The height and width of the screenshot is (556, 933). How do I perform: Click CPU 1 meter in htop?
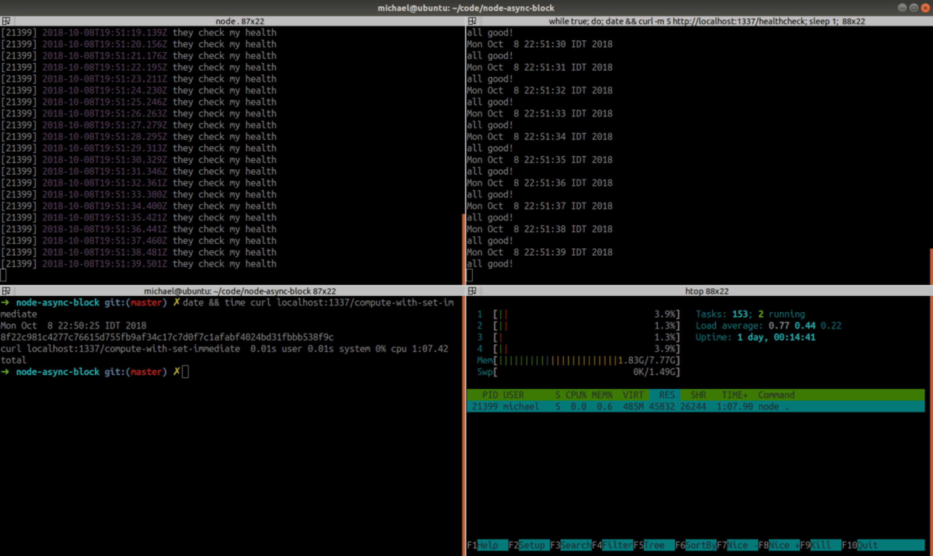tap(578, 314)
